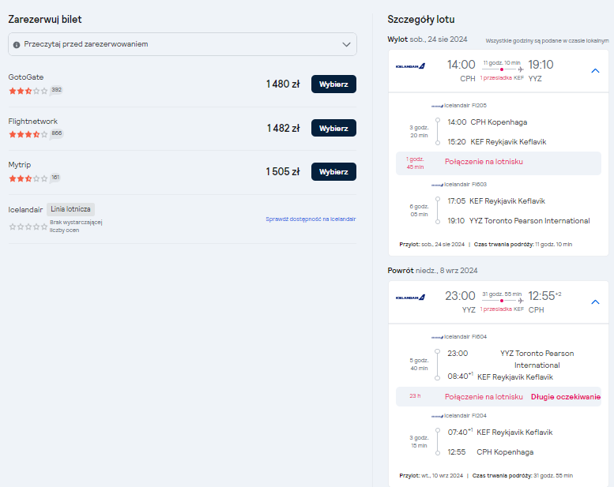Click the 'Linia lotnicza' tag next to Icelandair
614x487 pixels.
point(70,209)
